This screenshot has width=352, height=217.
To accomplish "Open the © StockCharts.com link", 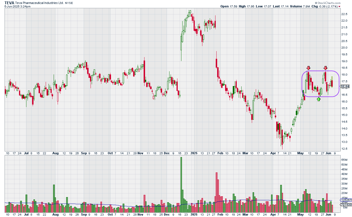I will tap(327, 3).
